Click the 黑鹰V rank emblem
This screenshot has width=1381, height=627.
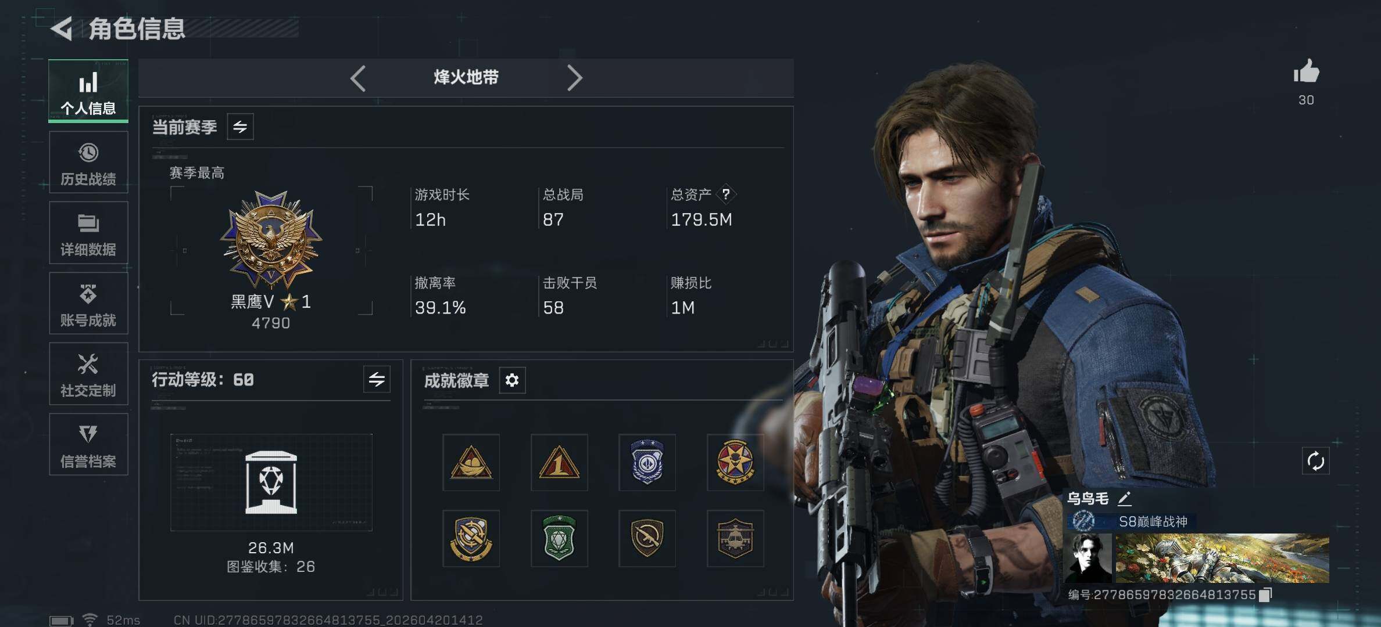tap(271, 240)
